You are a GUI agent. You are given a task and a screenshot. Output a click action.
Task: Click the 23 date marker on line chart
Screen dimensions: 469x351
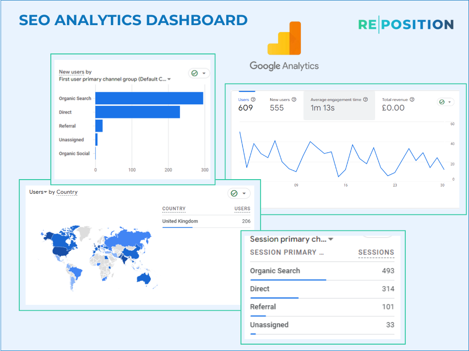[395, 185]
